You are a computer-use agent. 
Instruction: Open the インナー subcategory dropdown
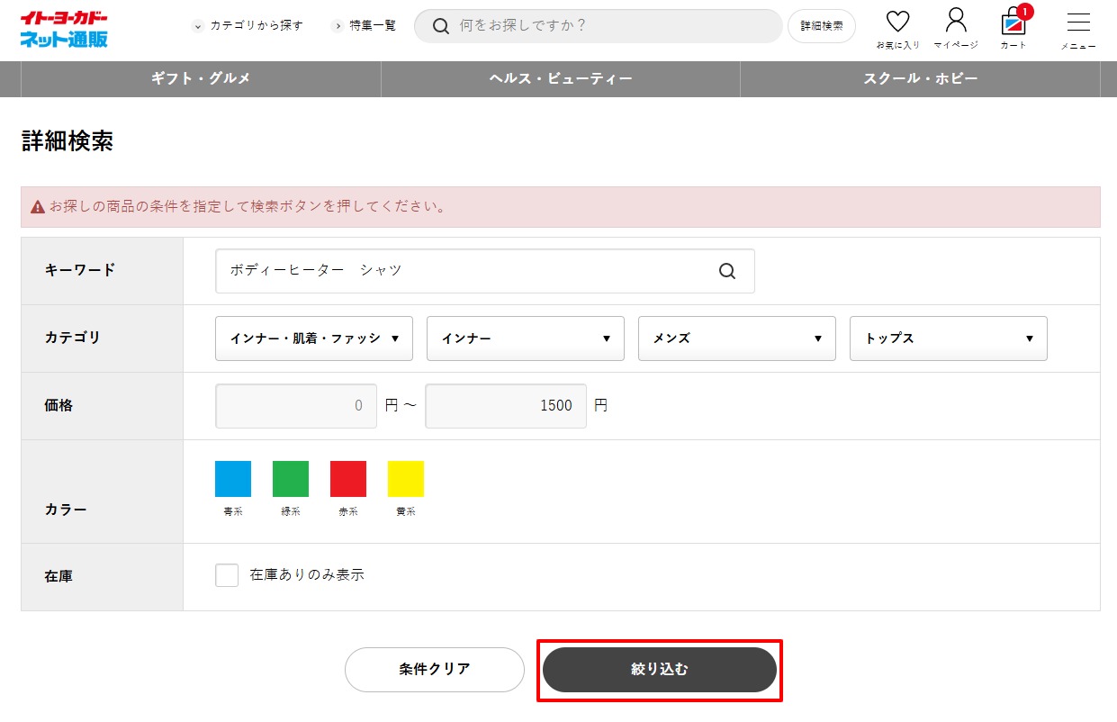(525, 338)
